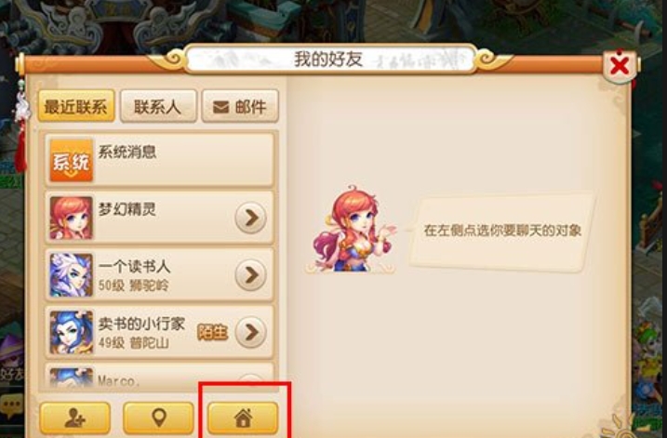Click 卖书的小行家 avatar portrait
The width and height of the screenshot is (667, 438).
tap(71, 332)
